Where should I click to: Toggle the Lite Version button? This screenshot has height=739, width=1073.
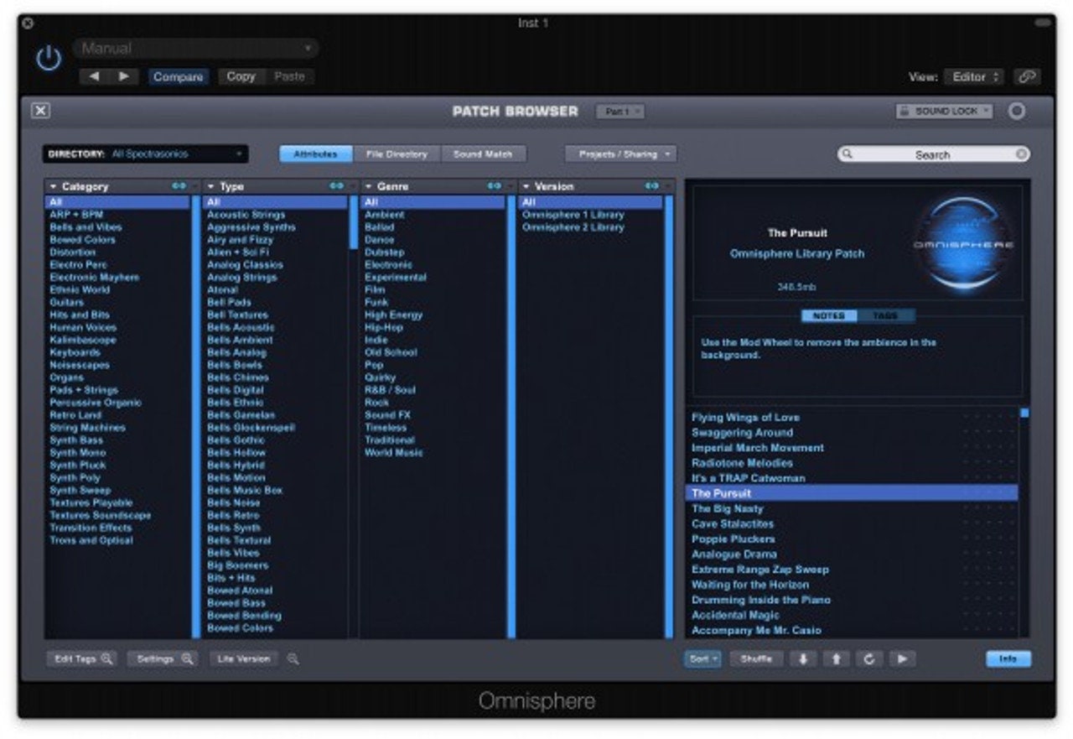pyautogui.click(x=244, y=659)
